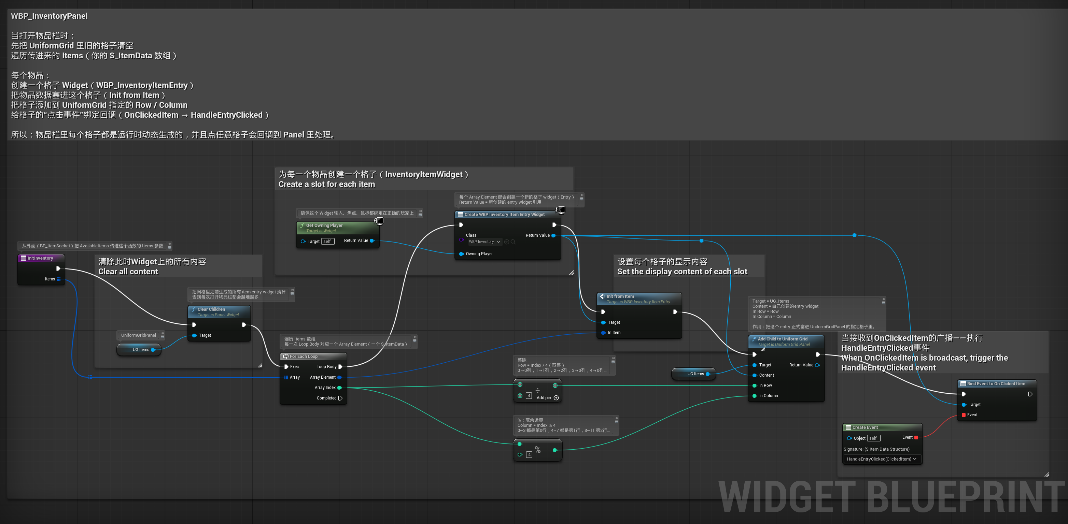Viewport: 1068px width, 524px height.
Task: Click Return Value pin on Add Child node
Action: click(817, 365)
